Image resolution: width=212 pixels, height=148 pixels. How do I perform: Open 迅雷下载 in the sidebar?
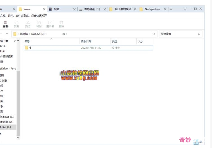[x=4, y=41]
